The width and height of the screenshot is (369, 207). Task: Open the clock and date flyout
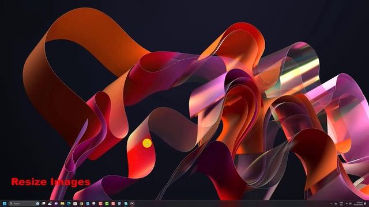point(359,204)
